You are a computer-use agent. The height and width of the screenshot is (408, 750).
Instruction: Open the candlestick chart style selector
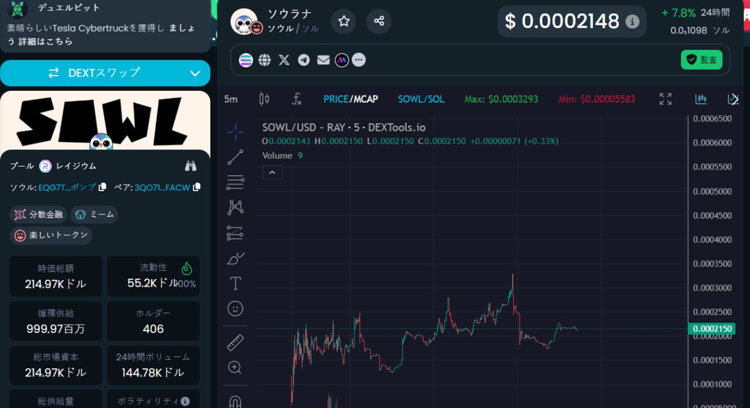pyautogui.click(x=264, y=99)
